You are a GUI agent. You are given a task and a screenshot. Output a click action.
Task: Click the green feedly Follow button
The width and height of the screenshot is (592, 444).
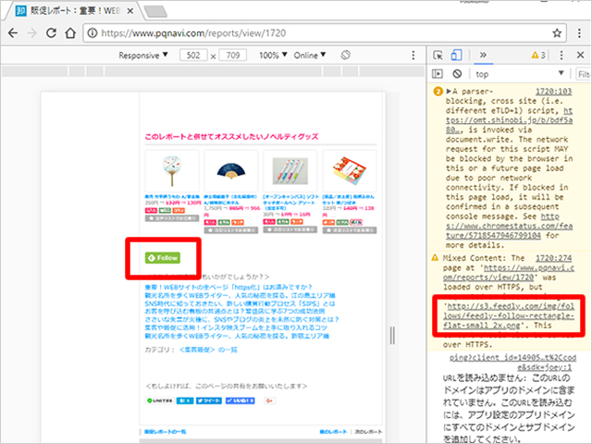pos(163,258)
